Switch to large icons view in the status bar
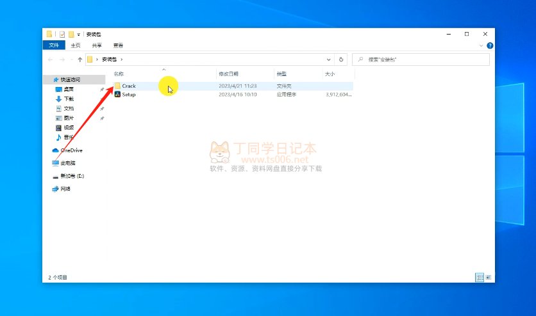This screenshot has width=536, height=316. click(x=489, y=278)
